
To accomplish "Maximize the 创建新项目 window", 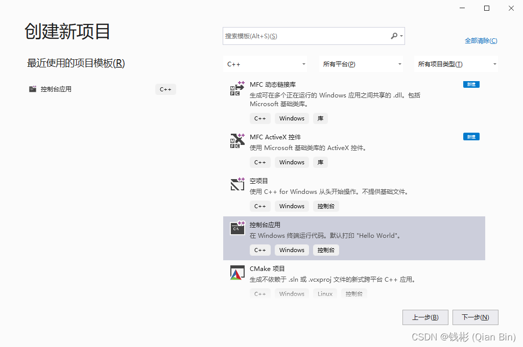I will tap(487, 8).
